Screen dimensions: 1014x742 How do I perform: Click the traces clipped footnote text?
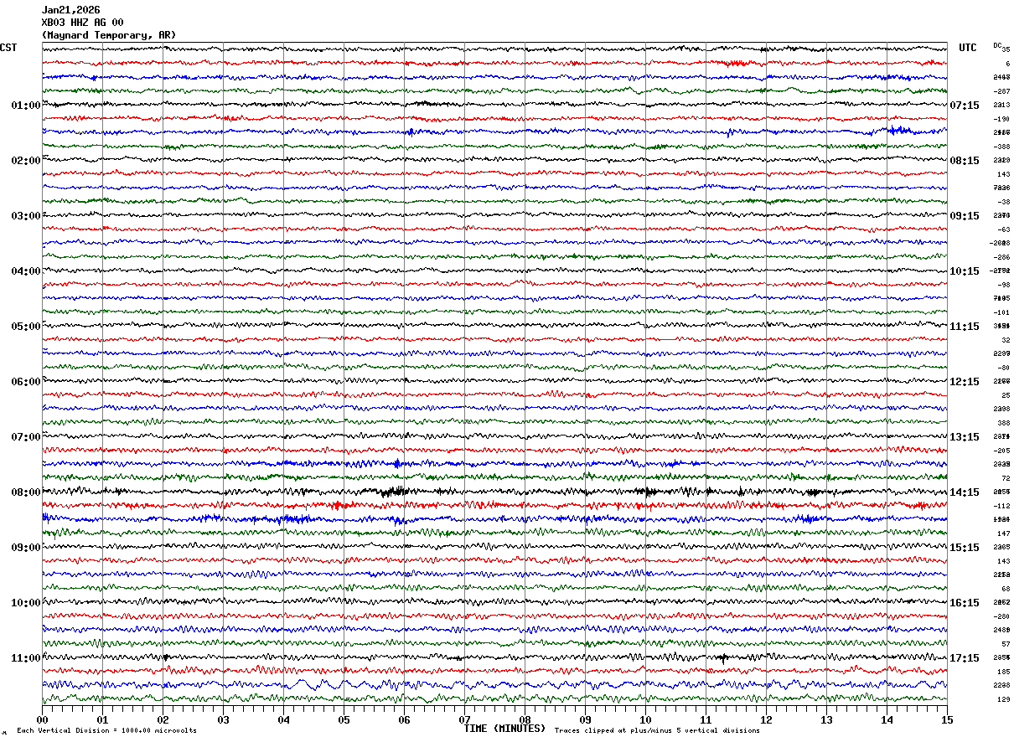click(657, 731)
